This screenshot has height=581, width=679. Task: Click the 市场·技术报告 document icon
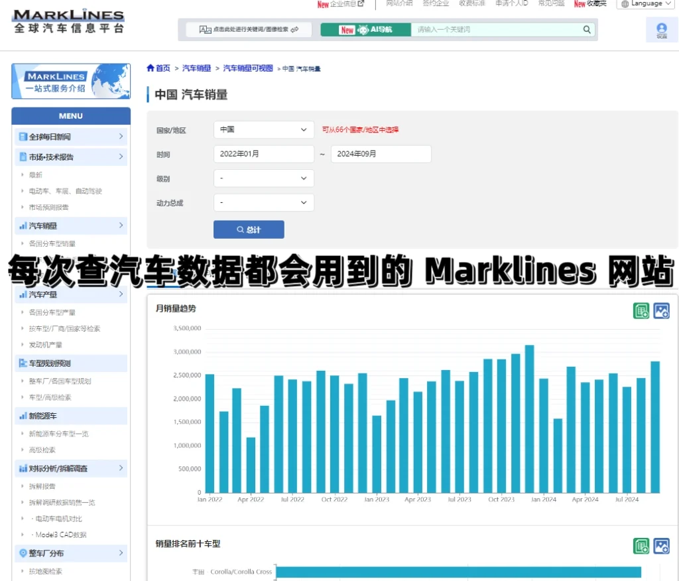tap(23, 157)
